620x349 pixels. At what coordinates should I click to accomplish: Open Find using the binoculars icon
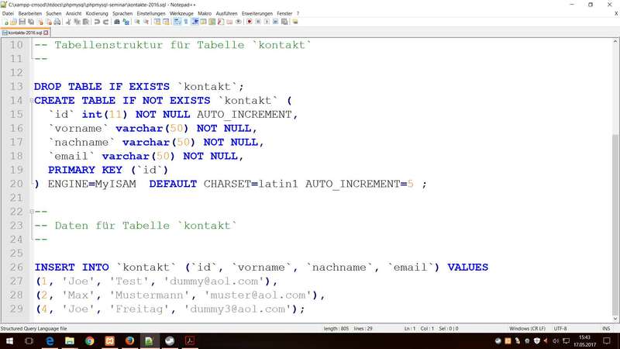coord(117,22)
